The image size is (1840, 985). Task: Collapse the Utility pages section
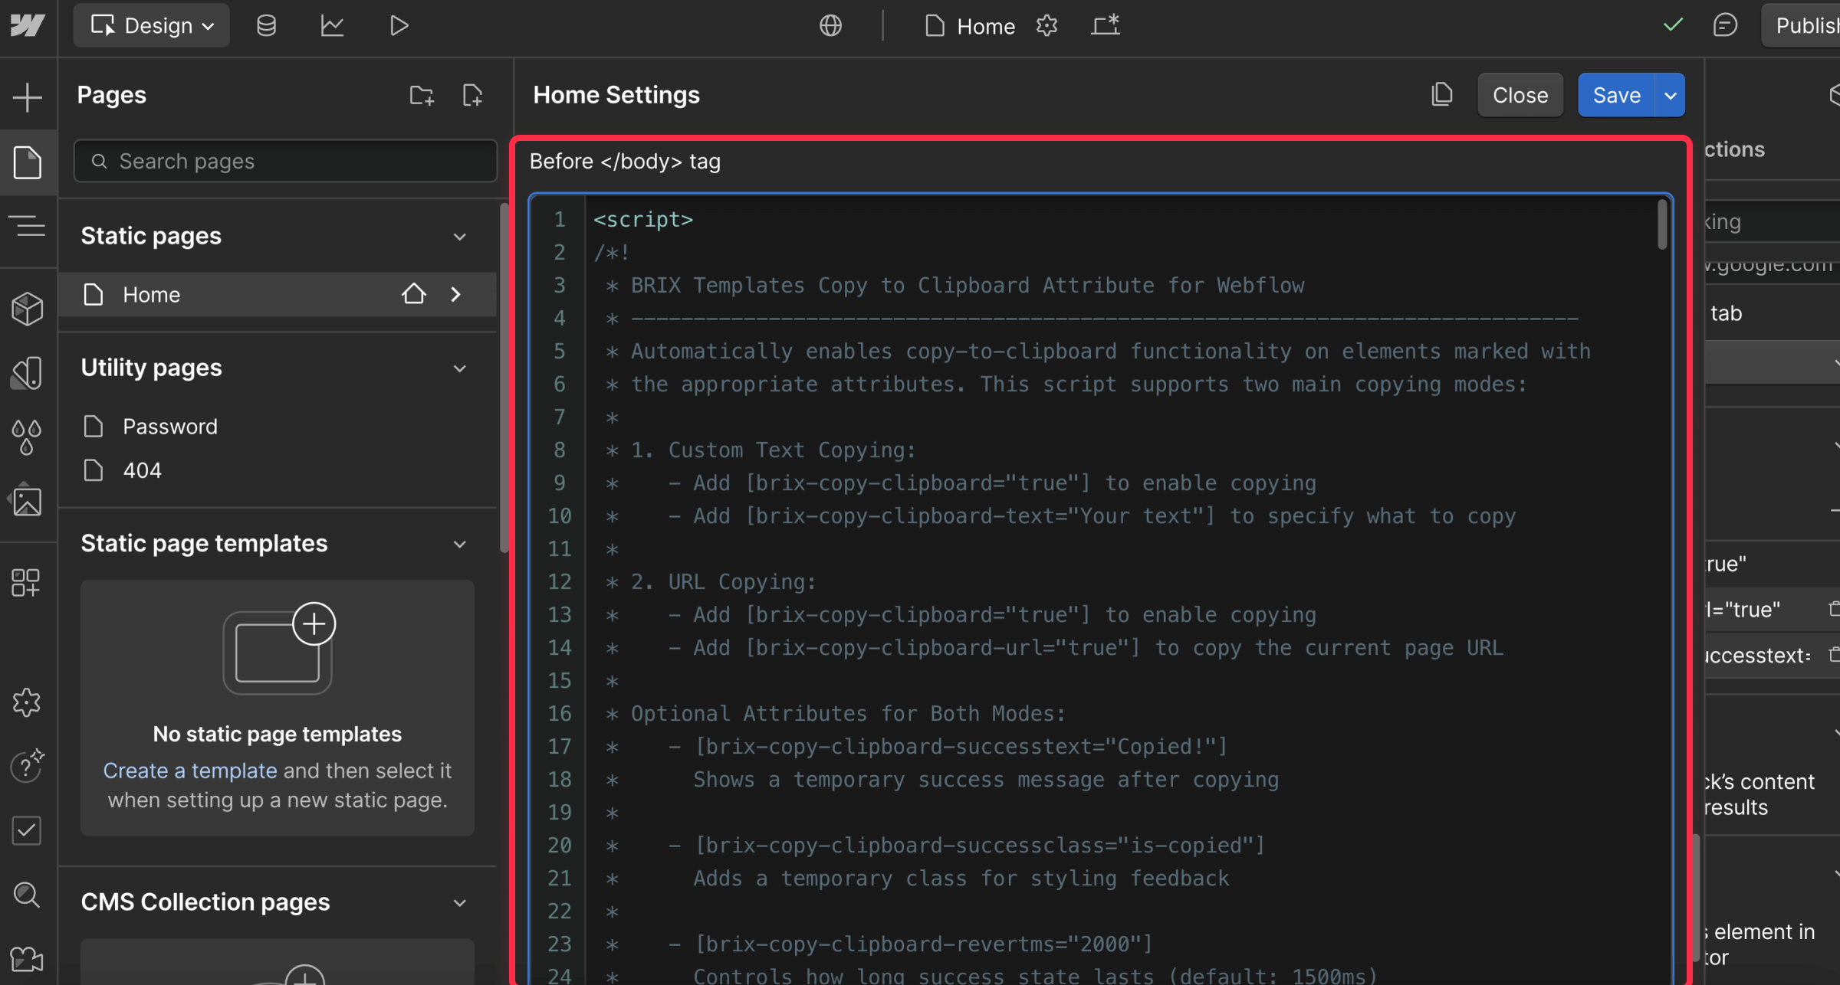tap(460, 368)
